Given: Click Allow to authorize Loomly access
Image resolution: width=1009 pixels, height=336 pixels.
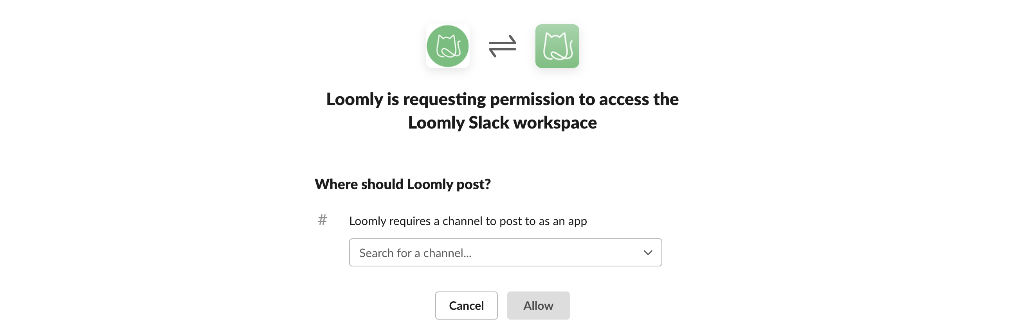Looking at the screenshot, I should (538, 306).
